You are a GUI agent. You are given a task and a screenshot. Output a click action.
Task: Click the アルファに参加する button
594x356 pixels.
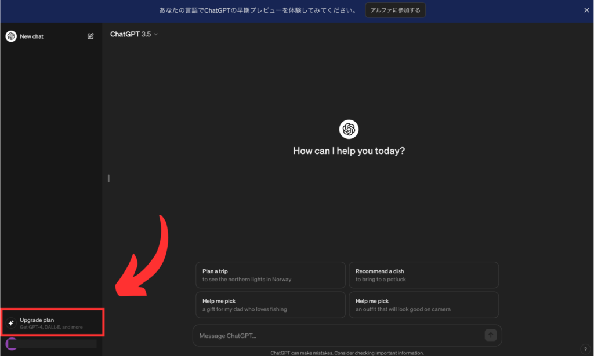click(x=396, y=10)
